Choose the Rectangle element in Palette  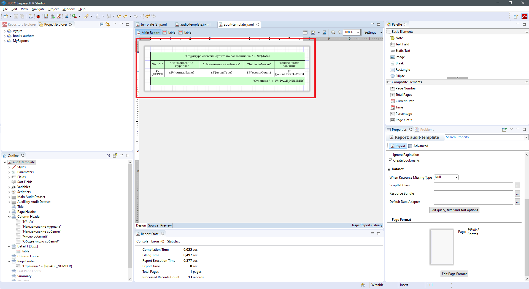403,70
